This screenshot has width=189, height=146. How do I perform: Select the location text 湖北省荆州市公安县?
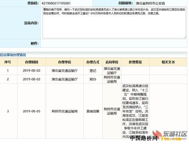point(150,3)
